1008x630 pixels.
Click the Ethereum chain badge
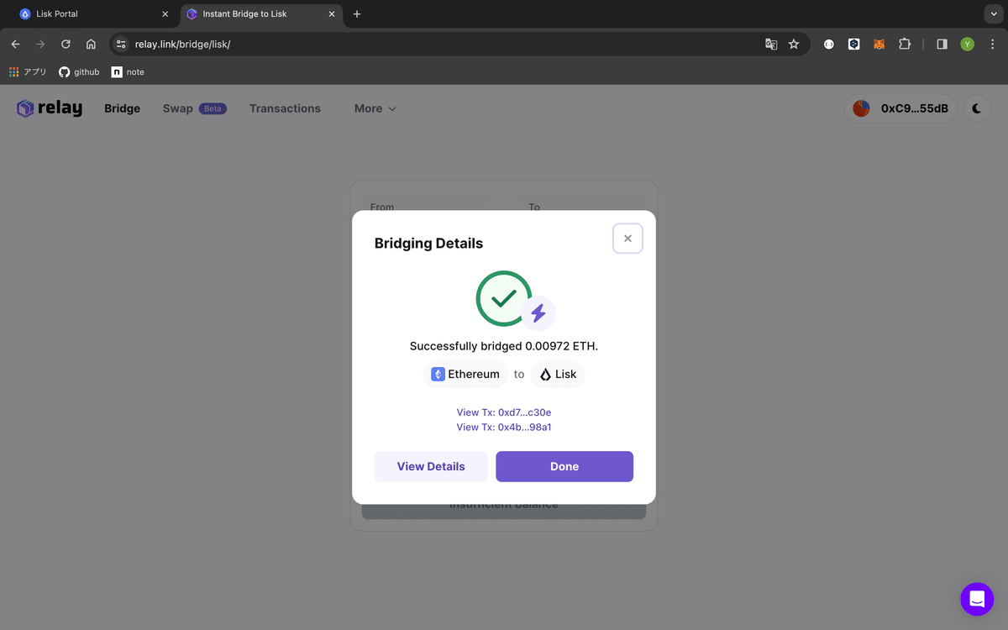pos(466,374)
